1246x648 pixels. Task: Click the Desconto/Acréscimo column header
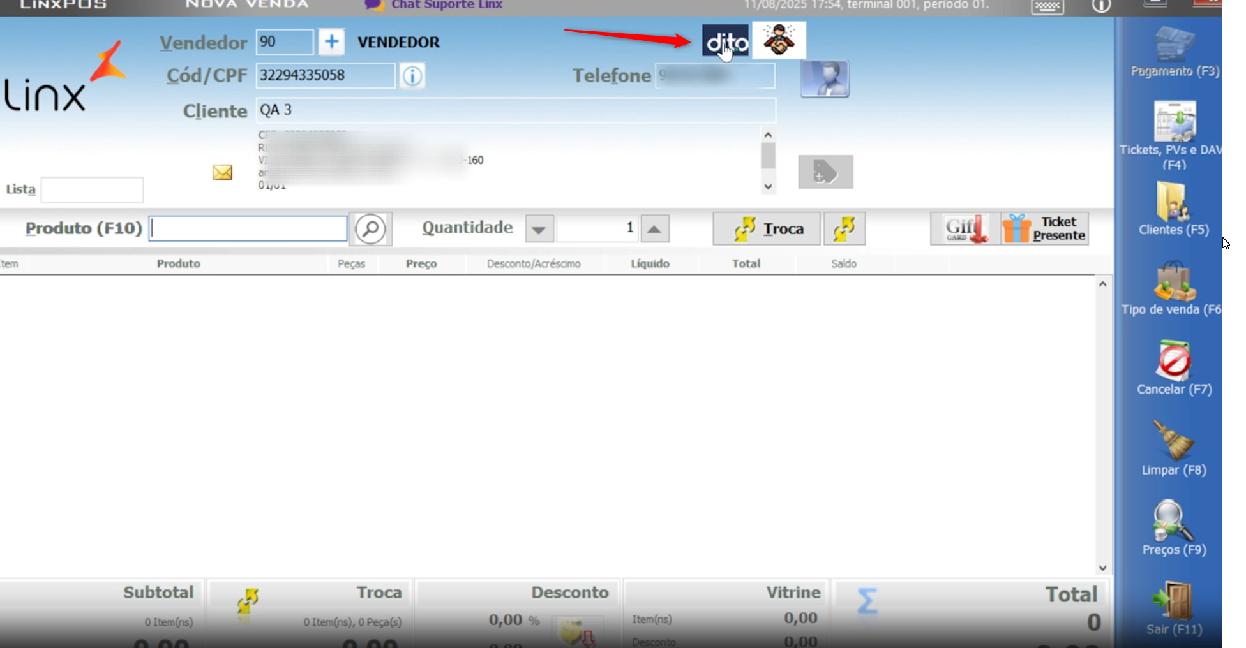pyautogui.click(x=534, y=263)
